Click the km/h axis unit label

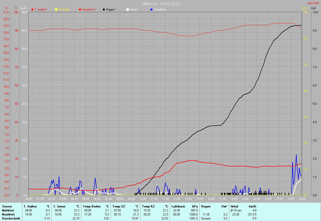pos(23,8)
